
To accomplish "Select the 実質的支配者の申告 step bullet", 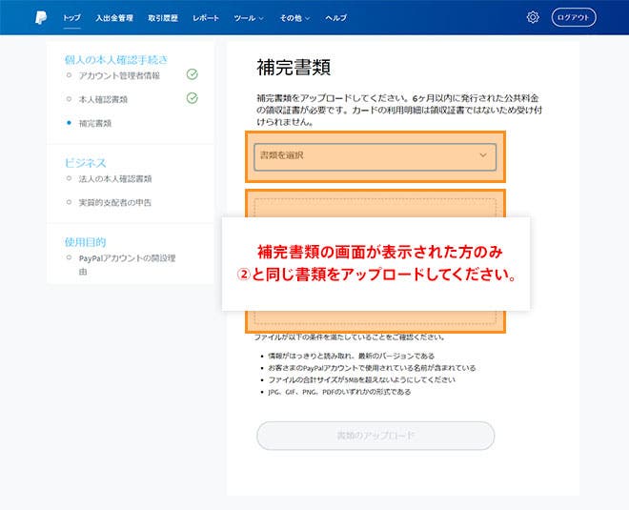I will [x=69, y=202].
